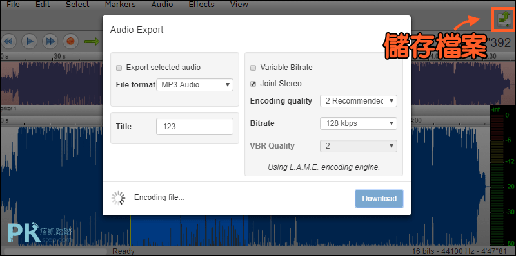This screenshot has width=516, height=256.
Task: Enable Export selected audio checkbox
Action: coord(119,68)
